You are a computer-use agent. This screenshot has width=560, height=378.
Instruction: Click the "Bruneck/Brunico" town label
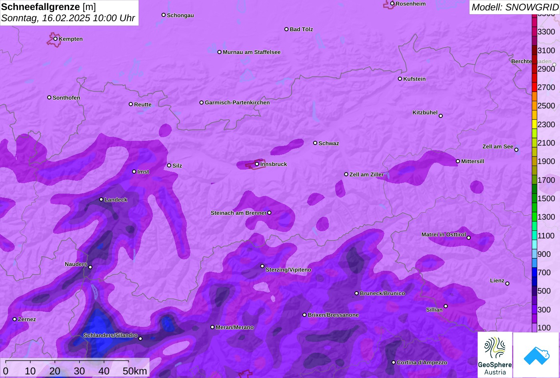pyautogui.click(x=382, y=293)
